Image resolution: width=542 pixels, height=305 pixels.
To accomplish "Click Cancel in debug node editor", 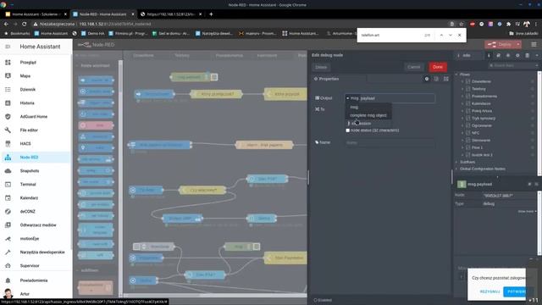I will click(x=414, y=67).
